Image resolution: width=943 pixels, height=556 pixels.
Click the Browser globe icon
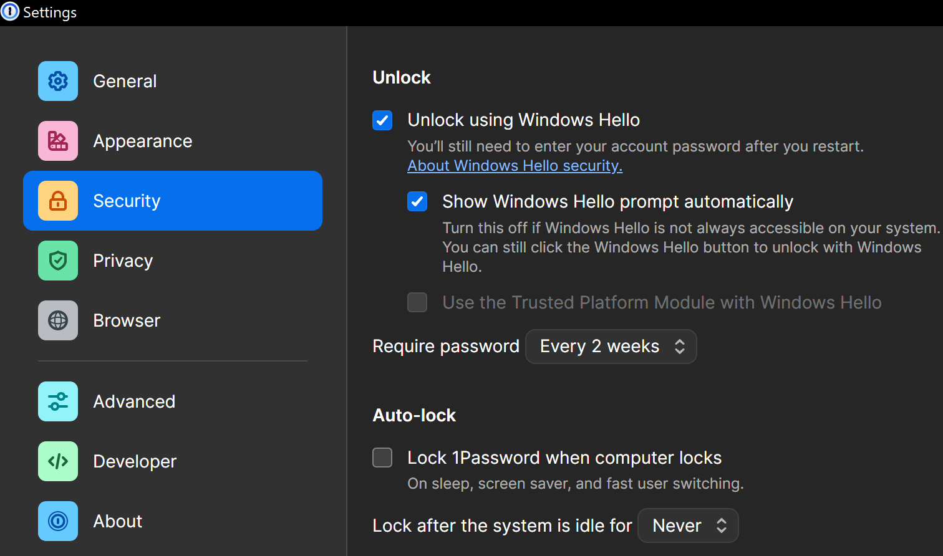[x=57, y=320]
